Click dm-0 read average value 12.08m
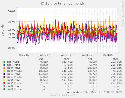This screenshot has width=125, height=98. coord(92,68)
